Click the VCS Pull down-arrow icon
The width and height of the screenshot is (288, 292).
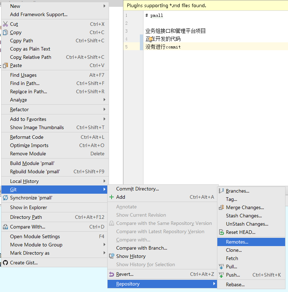coord(221,267)
